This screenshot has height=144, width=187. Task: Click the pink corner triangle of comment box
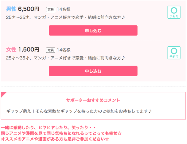point(3,94)
